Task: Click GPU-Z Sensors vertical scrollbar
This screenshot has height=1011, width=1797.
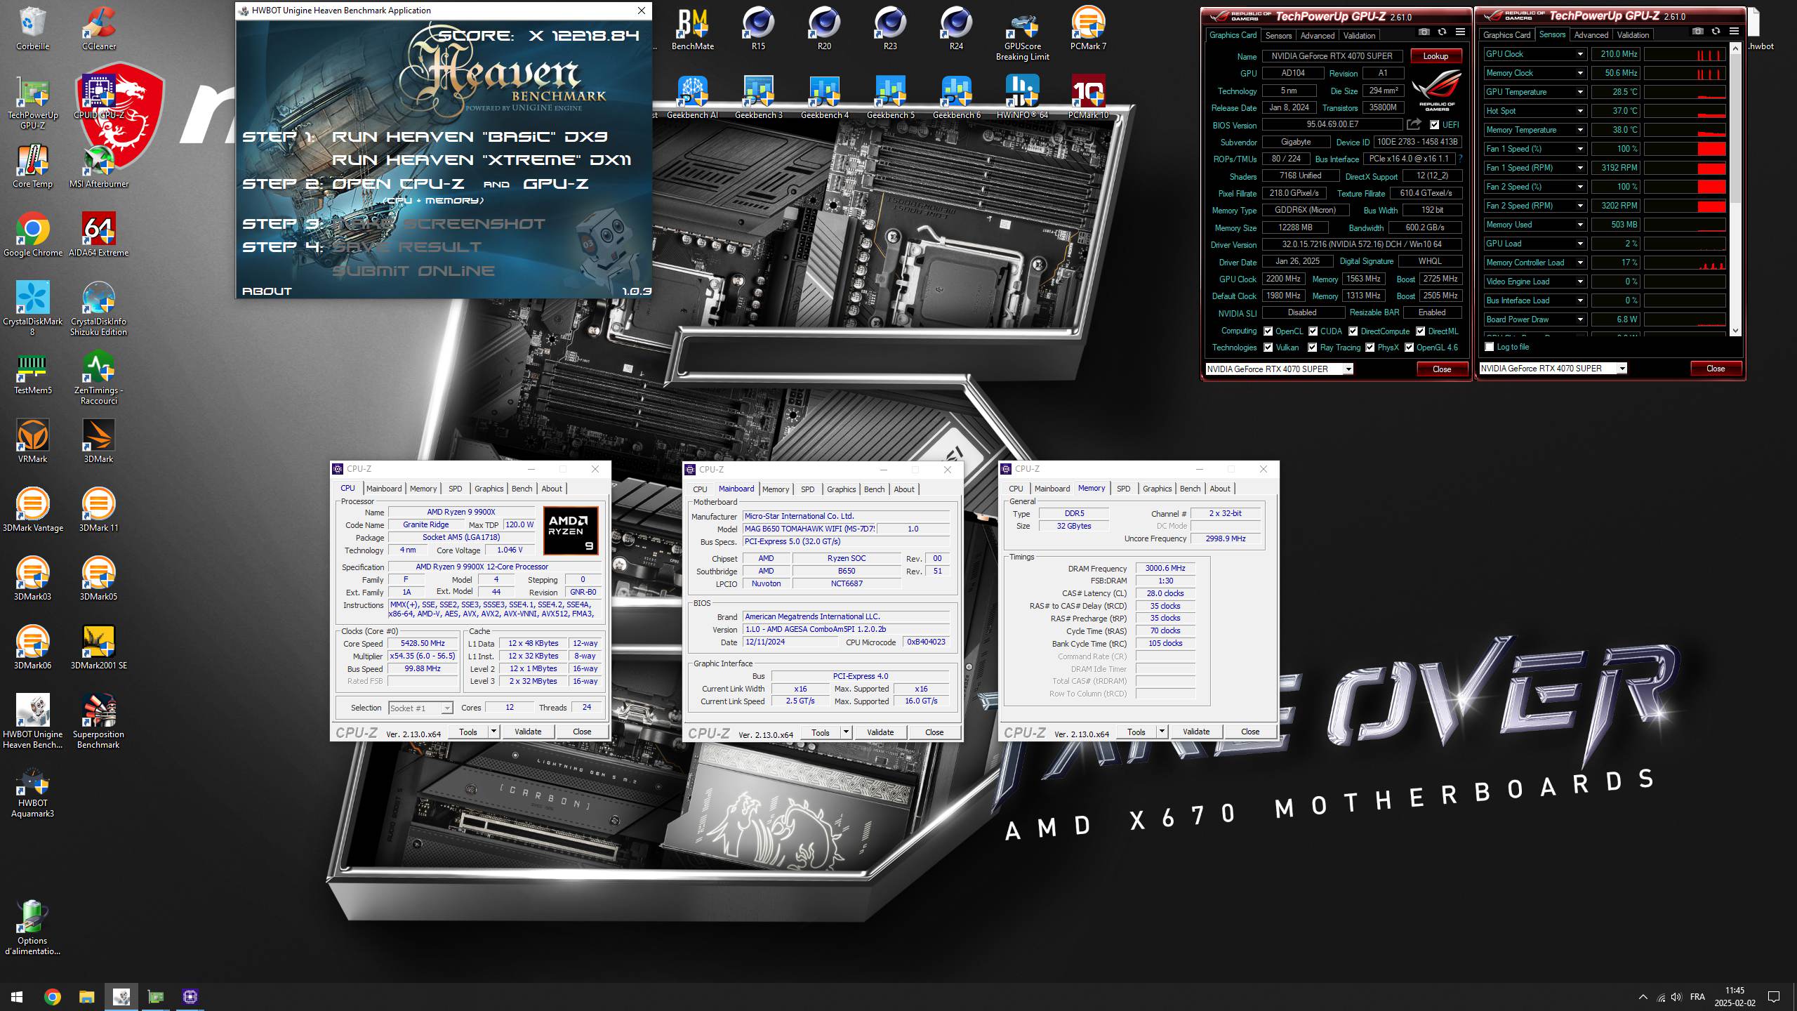Action: click(x=1735, y=190)
